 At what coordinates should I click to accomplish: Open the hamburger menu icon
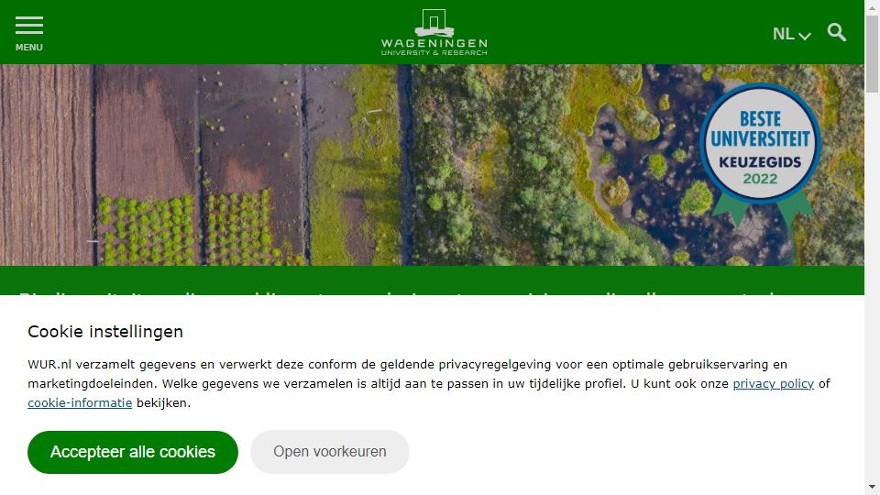point(29,26)
